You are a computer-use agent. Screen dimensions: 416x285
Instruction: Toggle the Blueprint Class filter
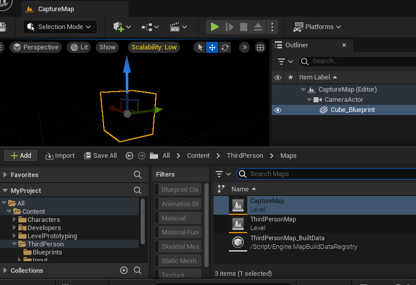click(178, 189)
